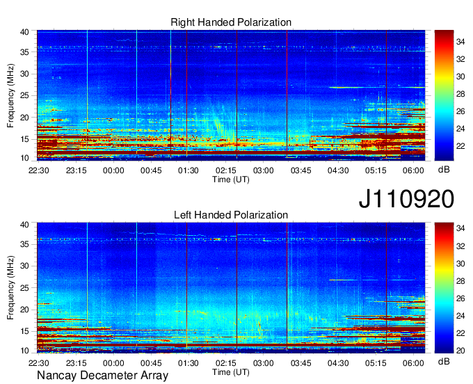
Task: Click the '40' frequency tick of Left Handed plot
Action: pyautogui.click(x=24, y=225)
